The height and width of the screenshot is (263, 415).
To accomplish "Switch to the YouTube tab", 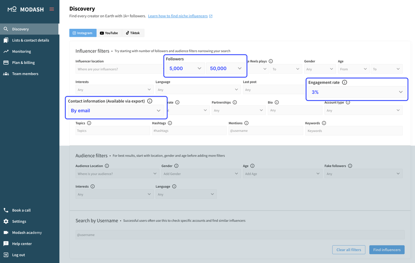I will tap(109, 33).
